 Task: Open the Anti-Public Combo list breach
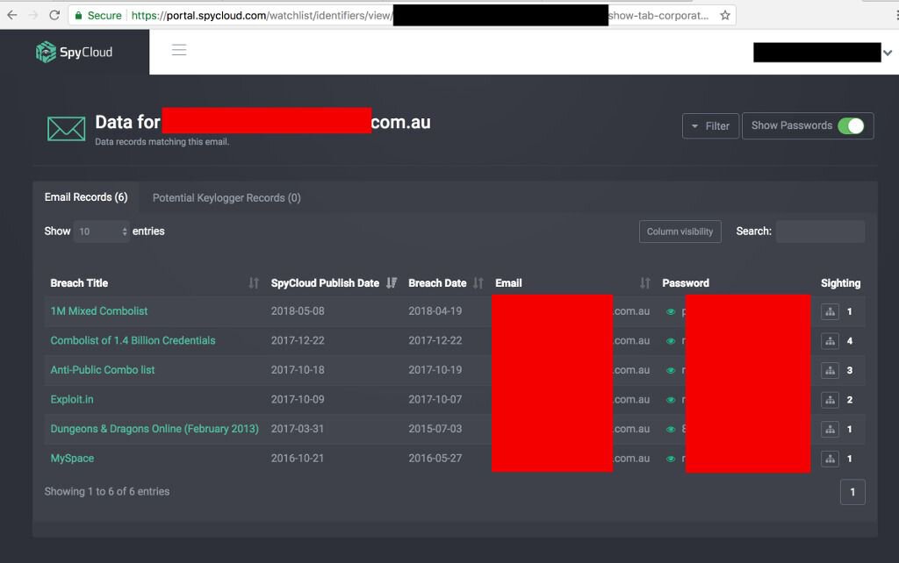(103, 370)
